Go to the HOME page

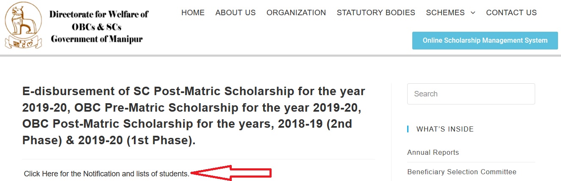pyautogui.click(x=193, y=13)
